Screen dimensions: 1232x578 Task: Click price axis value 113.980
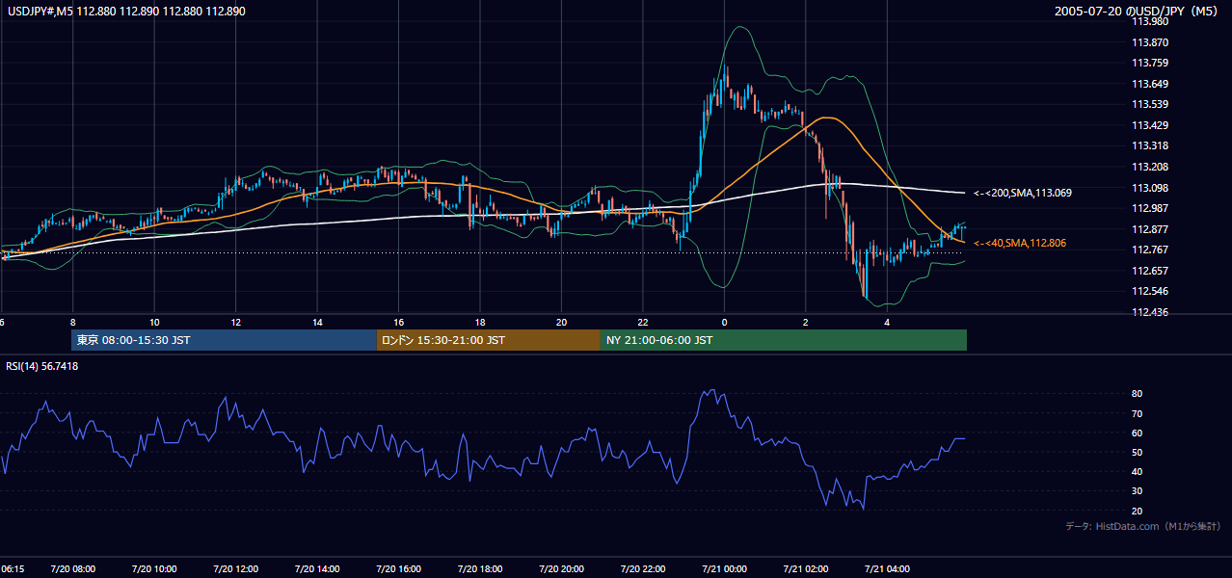[1150, 22]
